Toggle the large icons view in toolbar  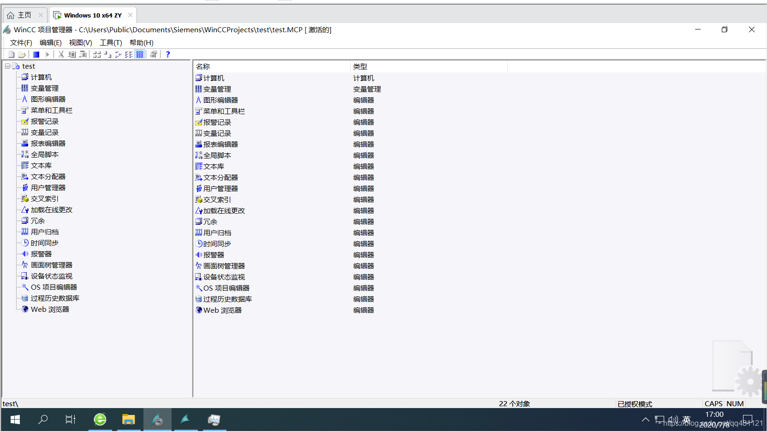pos(97,54)
